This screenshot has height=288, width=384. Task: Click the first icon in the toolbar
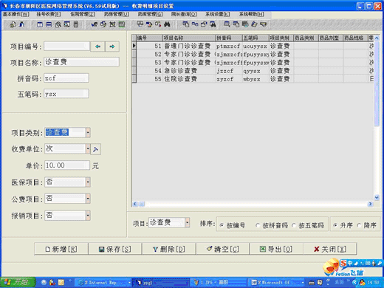click(x=13, y=24)
